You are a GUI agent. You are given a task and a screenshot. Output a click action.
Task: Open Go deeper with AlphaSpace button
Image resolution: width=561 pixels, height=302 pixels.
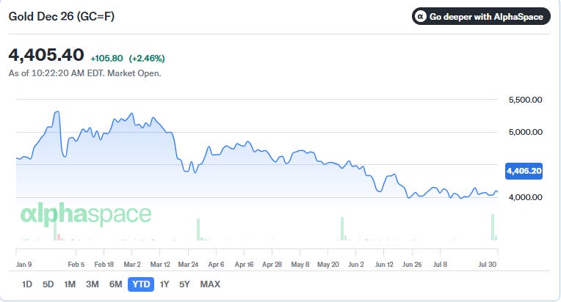coord(481,16)
